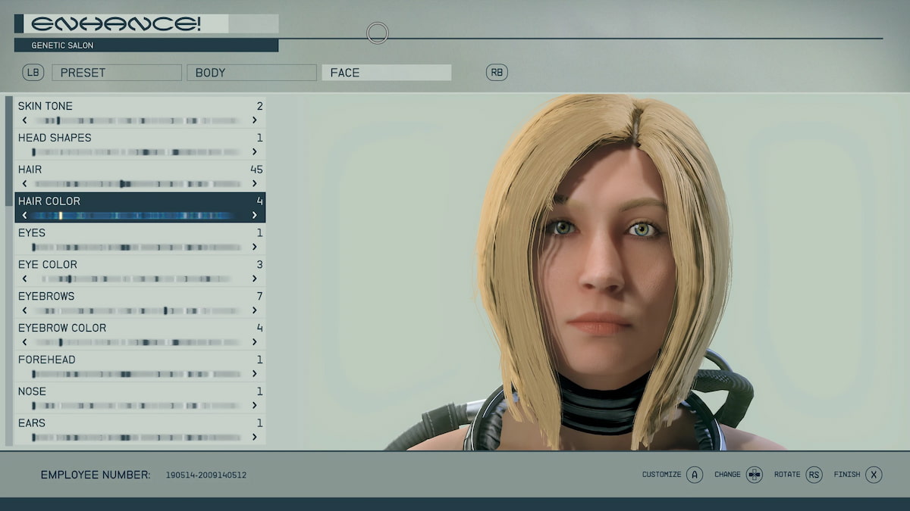
Task: Click the d-pad icon beside CHANGE
Action: pyautogui.click(x=755, y=475)
